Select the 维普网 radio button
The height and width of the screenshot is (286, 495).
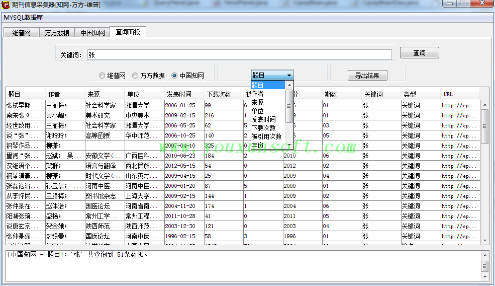click(x=113, y=76)
